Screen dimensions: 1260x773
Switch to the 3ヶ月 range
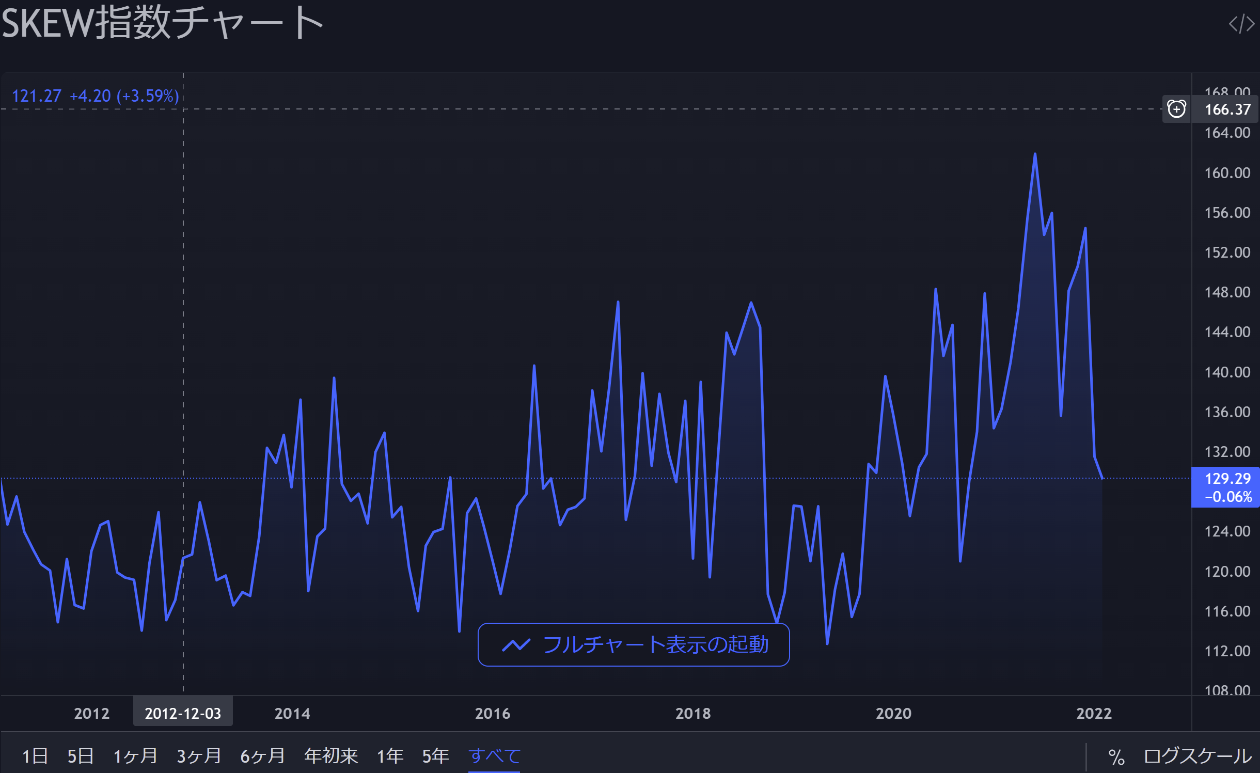[199, 756]
